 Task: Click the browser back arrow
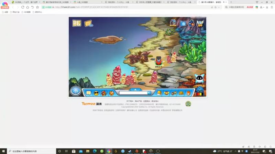click(x=13, y=7)
